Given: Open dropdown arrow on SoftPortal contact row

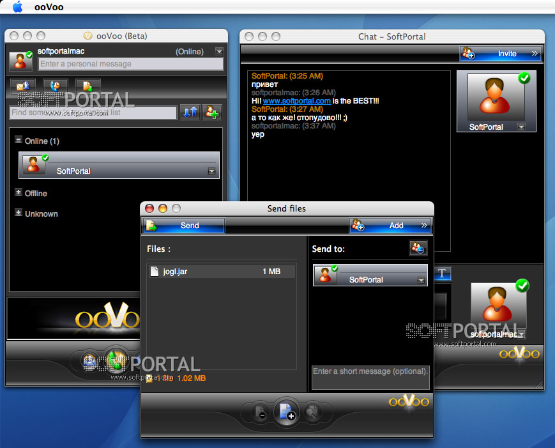Looking at the screenshot, I should click(x=211, y=171).
